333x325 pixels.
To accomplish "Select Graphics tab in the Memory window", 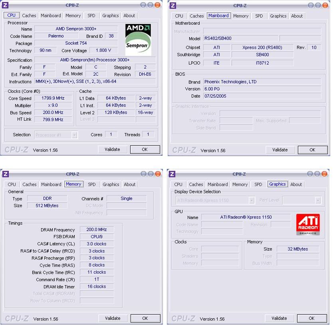I will tap(111, 184).
